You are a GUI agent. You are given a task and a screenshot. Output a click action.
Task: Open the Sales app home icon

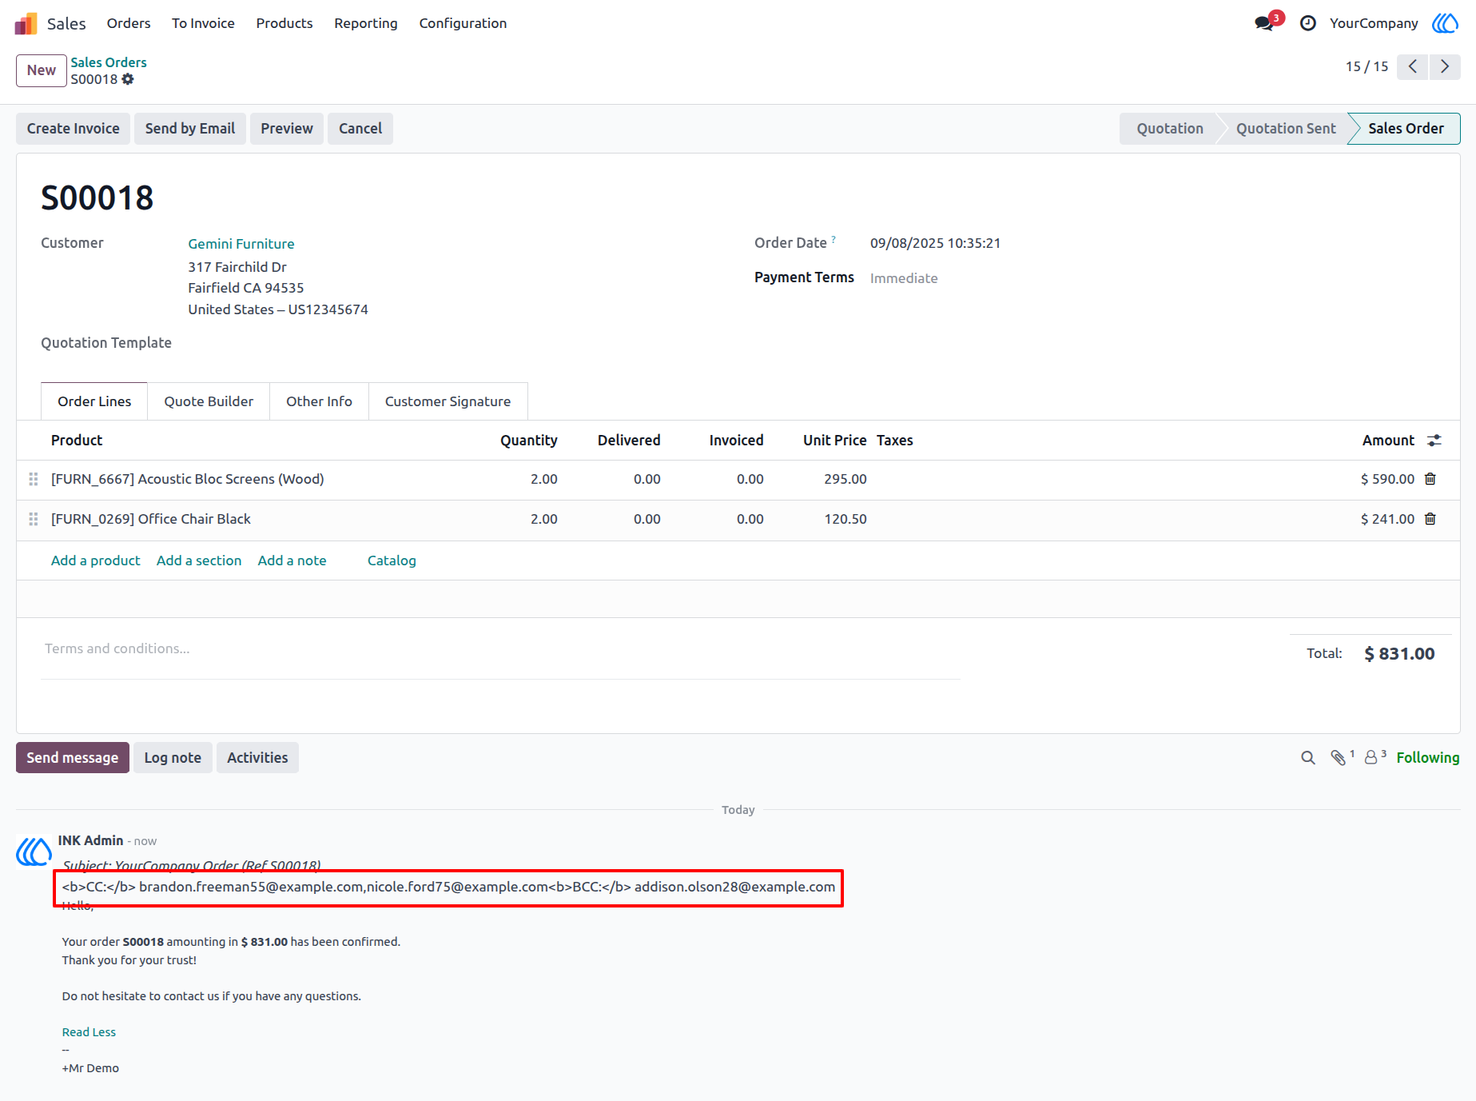pyautogui.click(x=26, y=23)
